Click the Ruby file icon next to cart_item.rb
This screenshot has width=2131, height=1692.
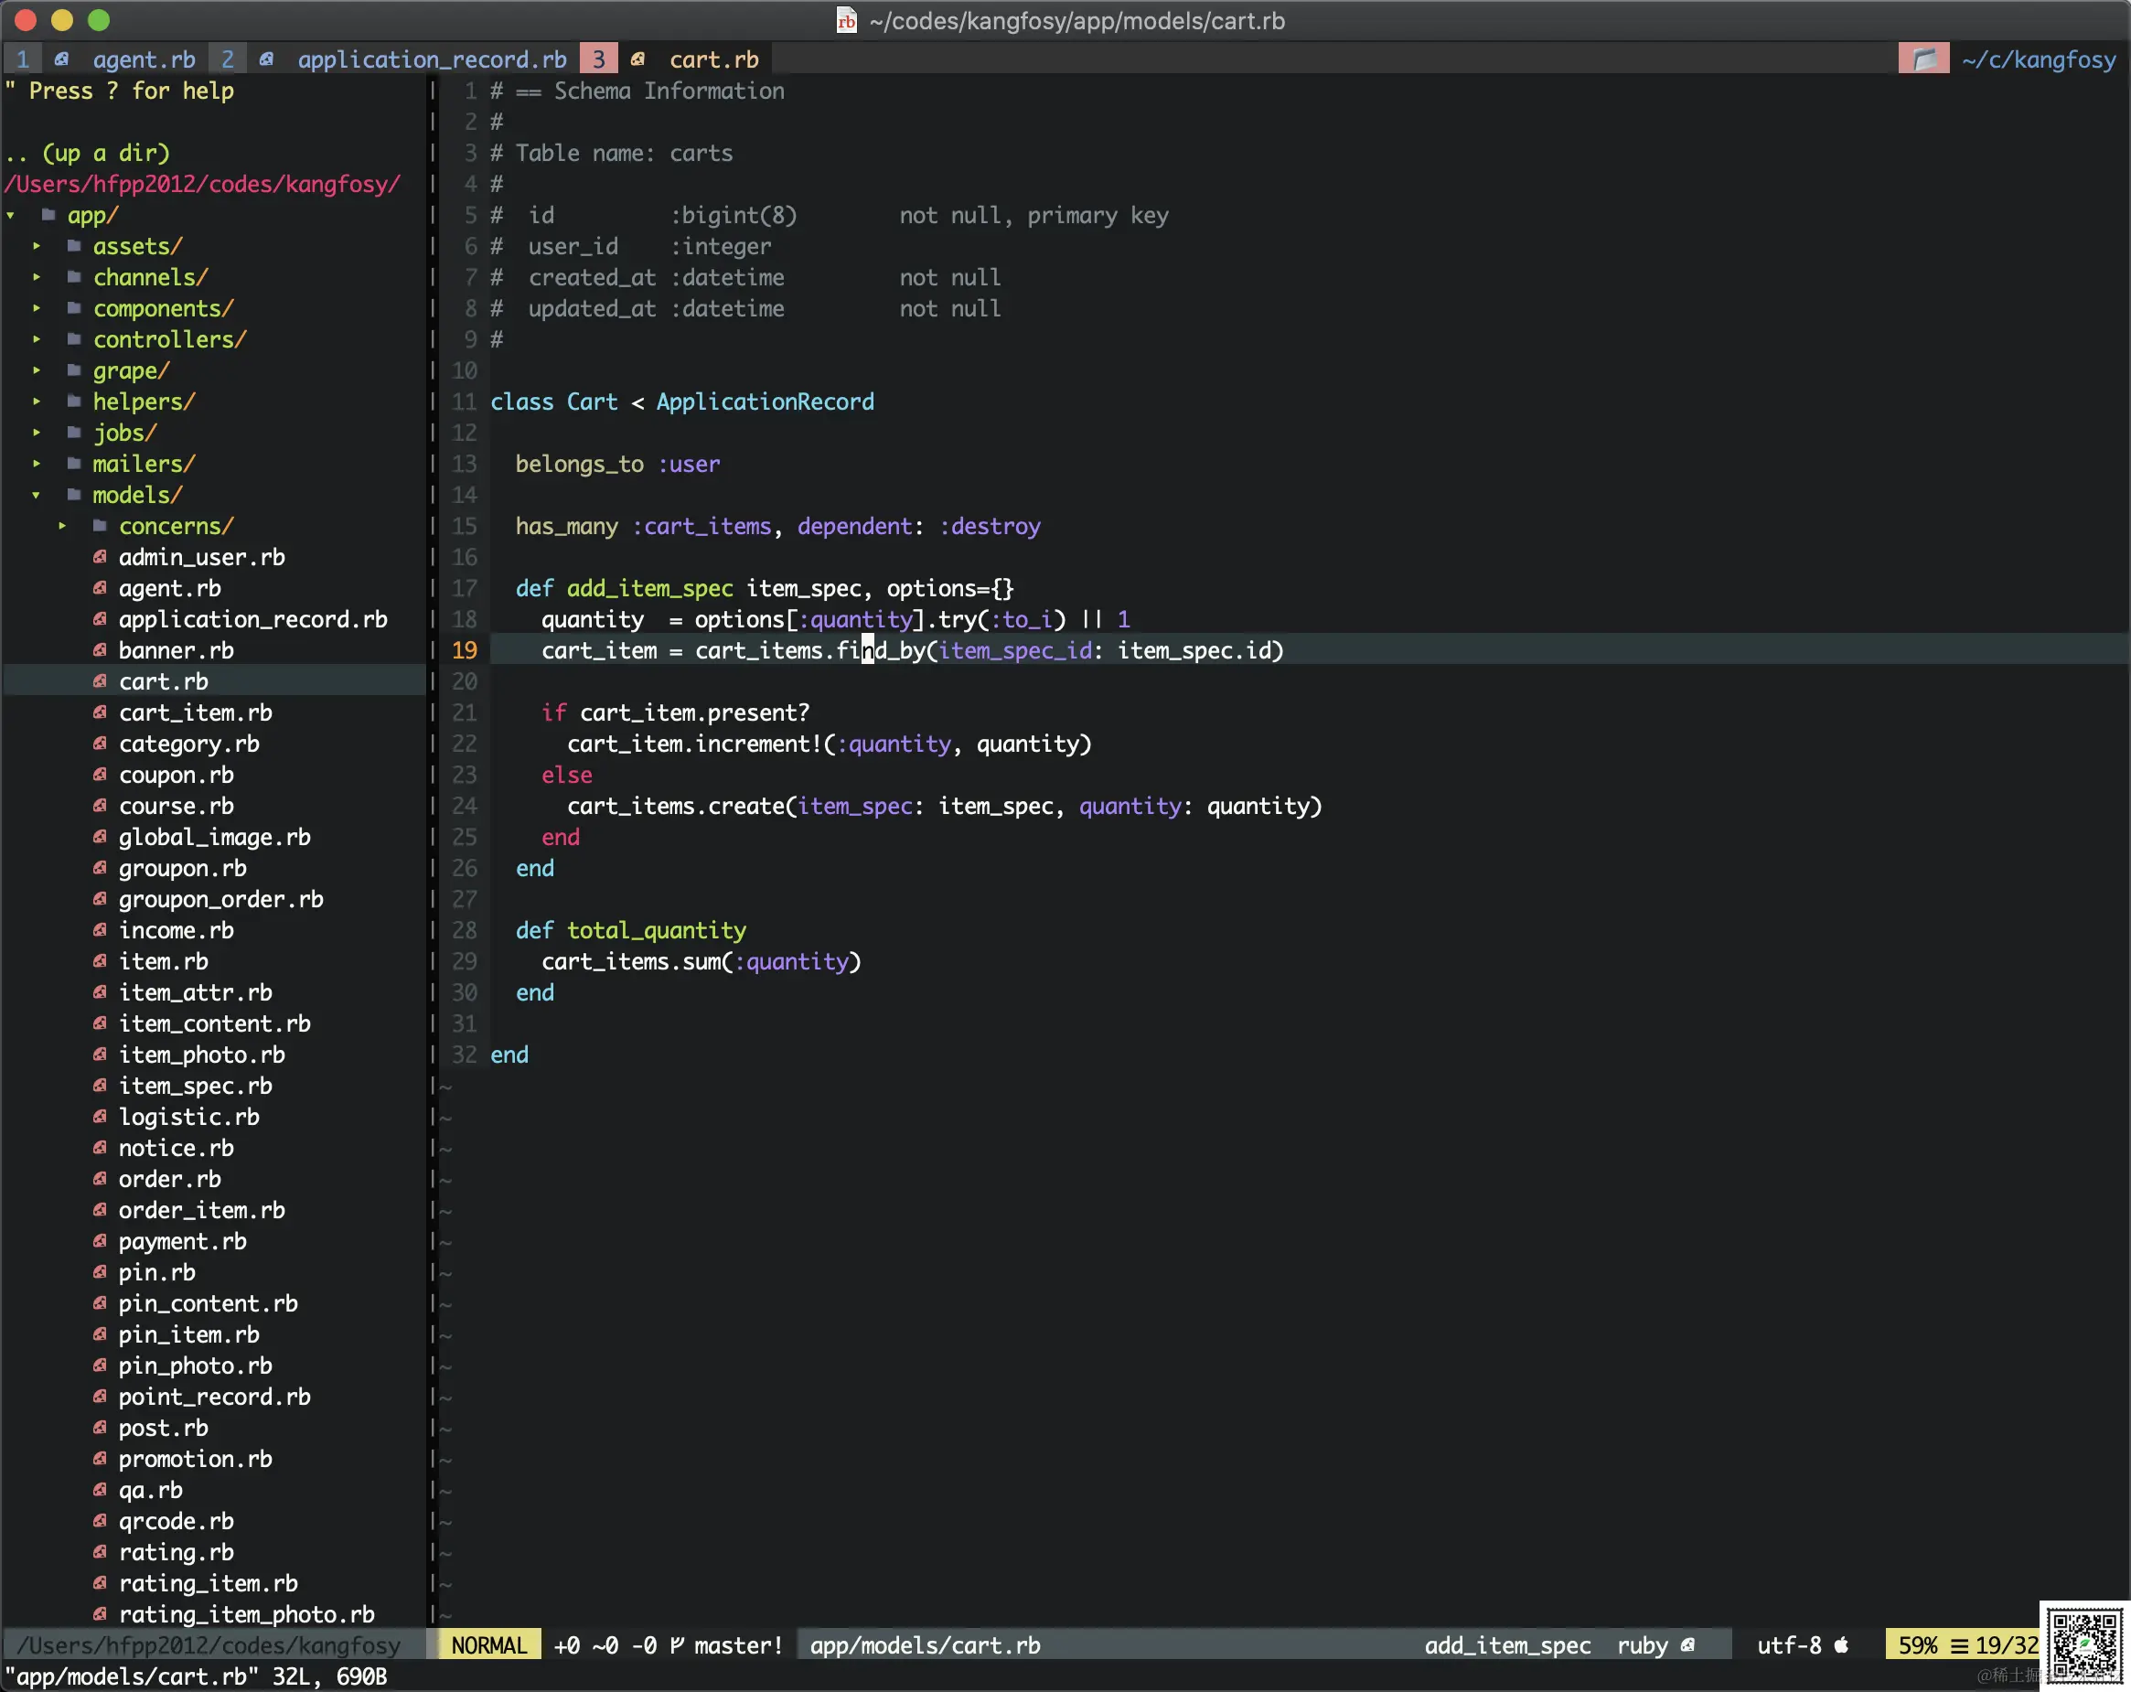[100, 712]
